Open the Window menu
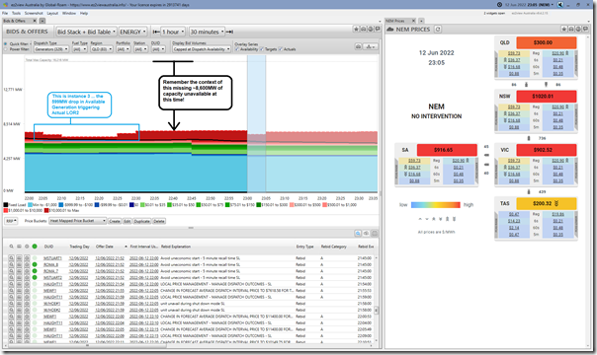 [x=69, y=13]
